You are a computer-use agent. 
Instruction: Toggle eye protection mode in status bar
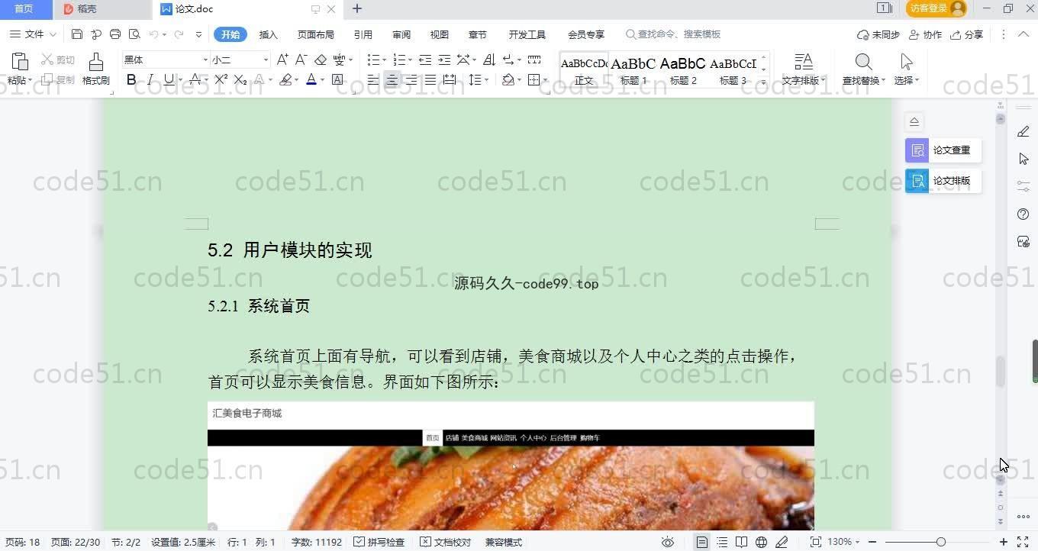(668, 542)
